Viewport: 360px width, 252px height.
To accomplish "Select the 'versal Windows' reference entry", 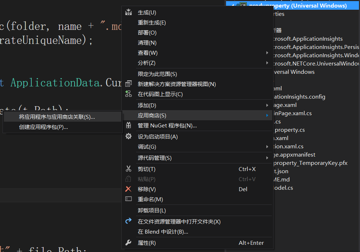I will 294,72.
